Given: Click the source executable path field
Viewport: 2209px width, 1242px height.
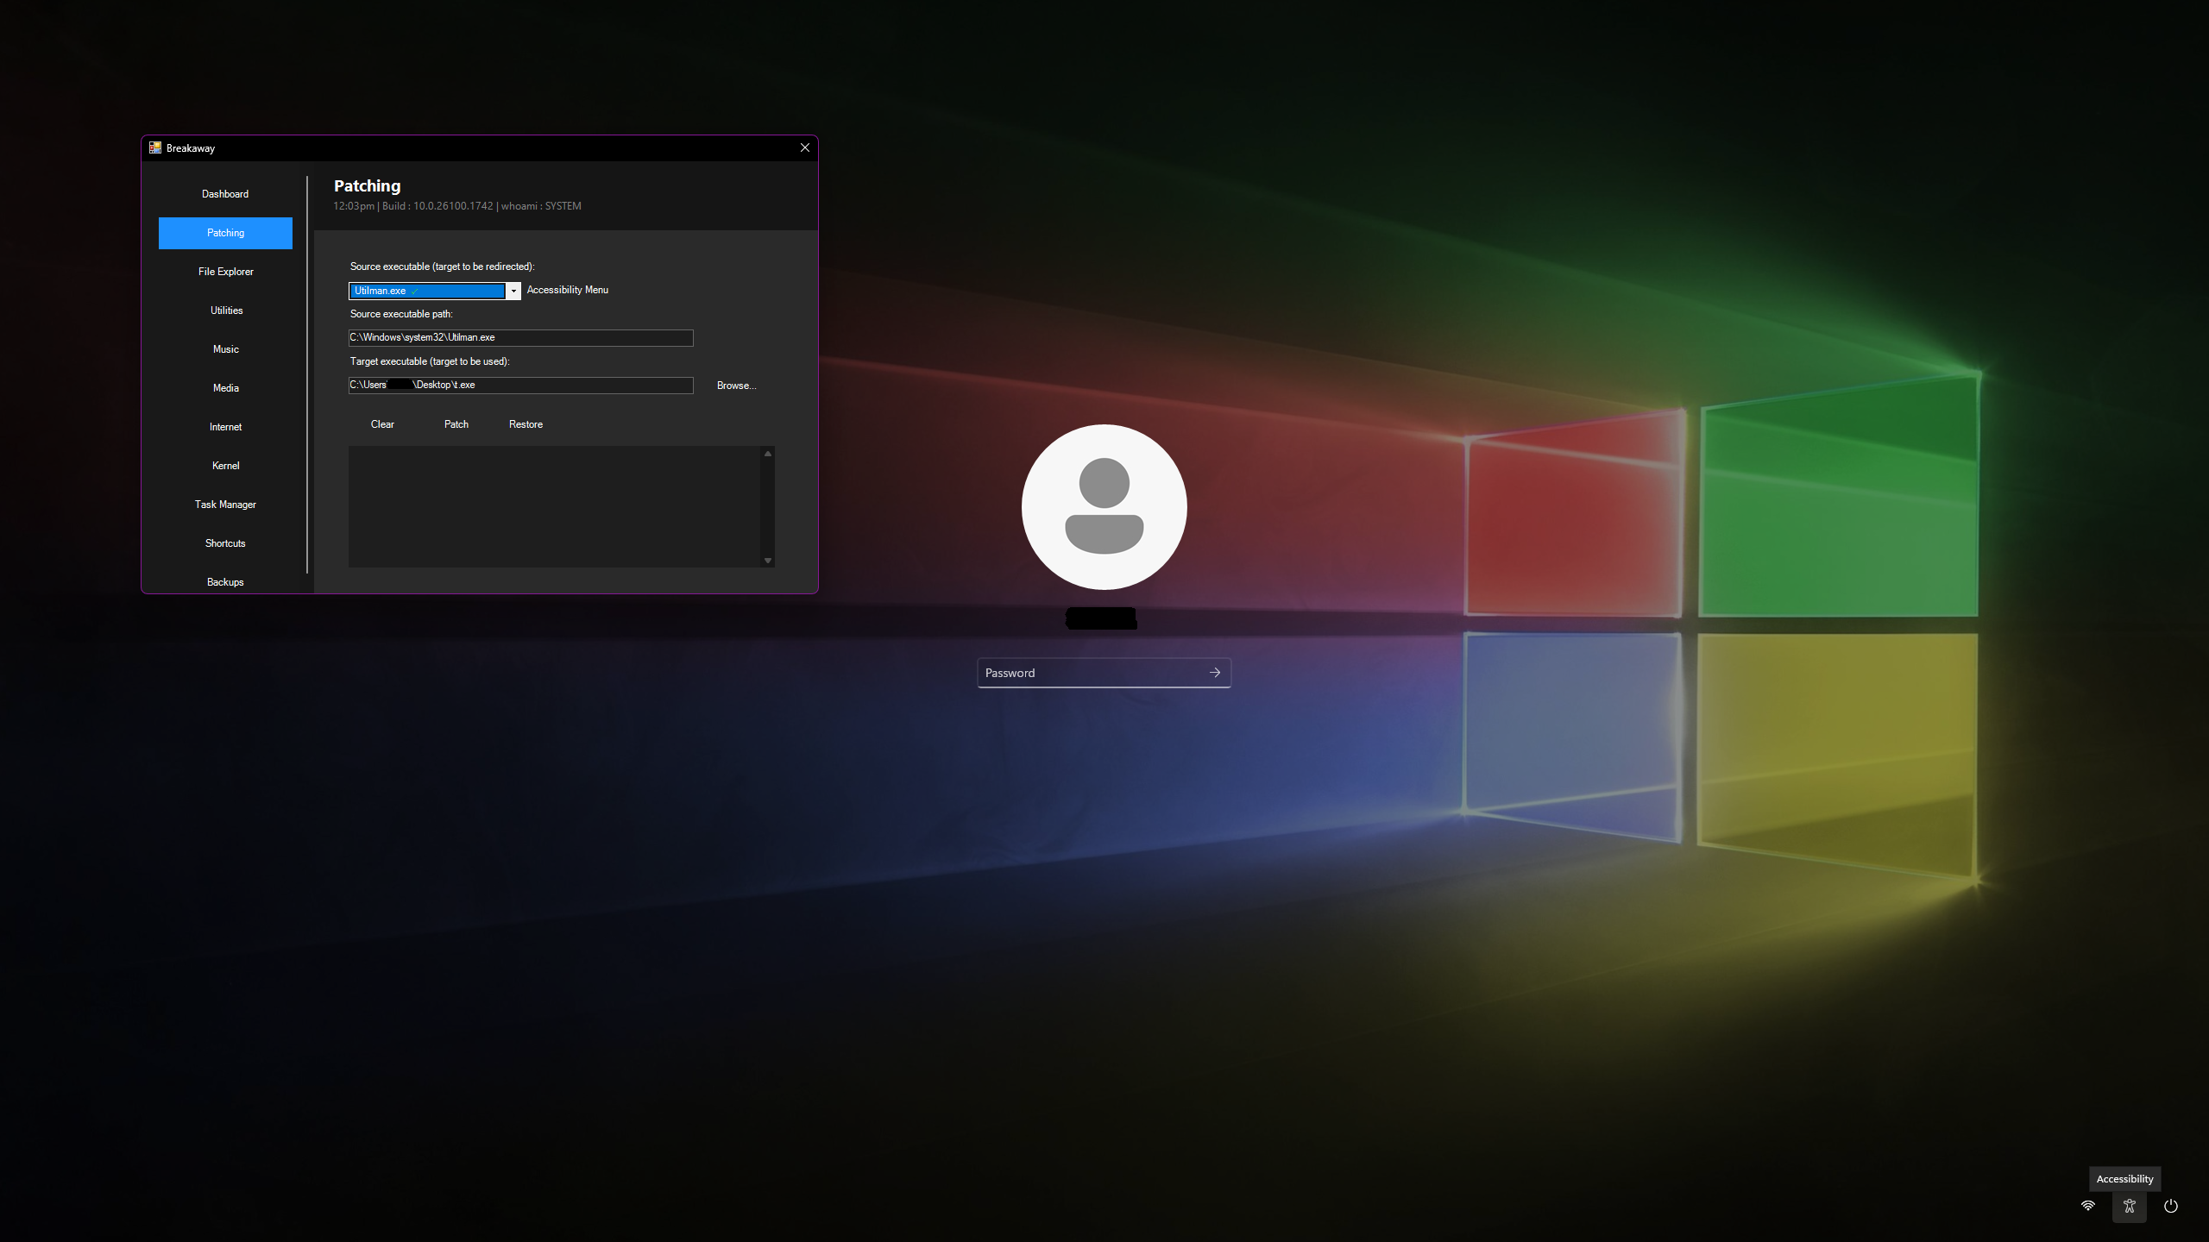Looking at the screenshot, I should pos(520,337).
